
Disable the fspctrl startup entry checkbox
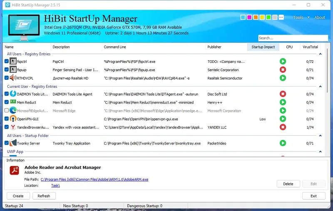click(7, 61)
